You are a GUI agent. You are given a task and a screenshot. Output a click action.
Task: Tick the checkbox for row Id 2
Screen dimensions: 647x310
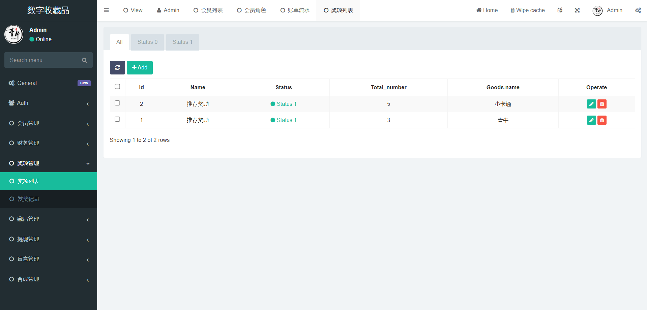tap(117, 103)
